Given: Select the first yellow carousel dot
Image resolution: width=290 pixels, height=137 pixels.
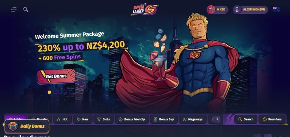Looking at the screenshot, I should 49,92.
